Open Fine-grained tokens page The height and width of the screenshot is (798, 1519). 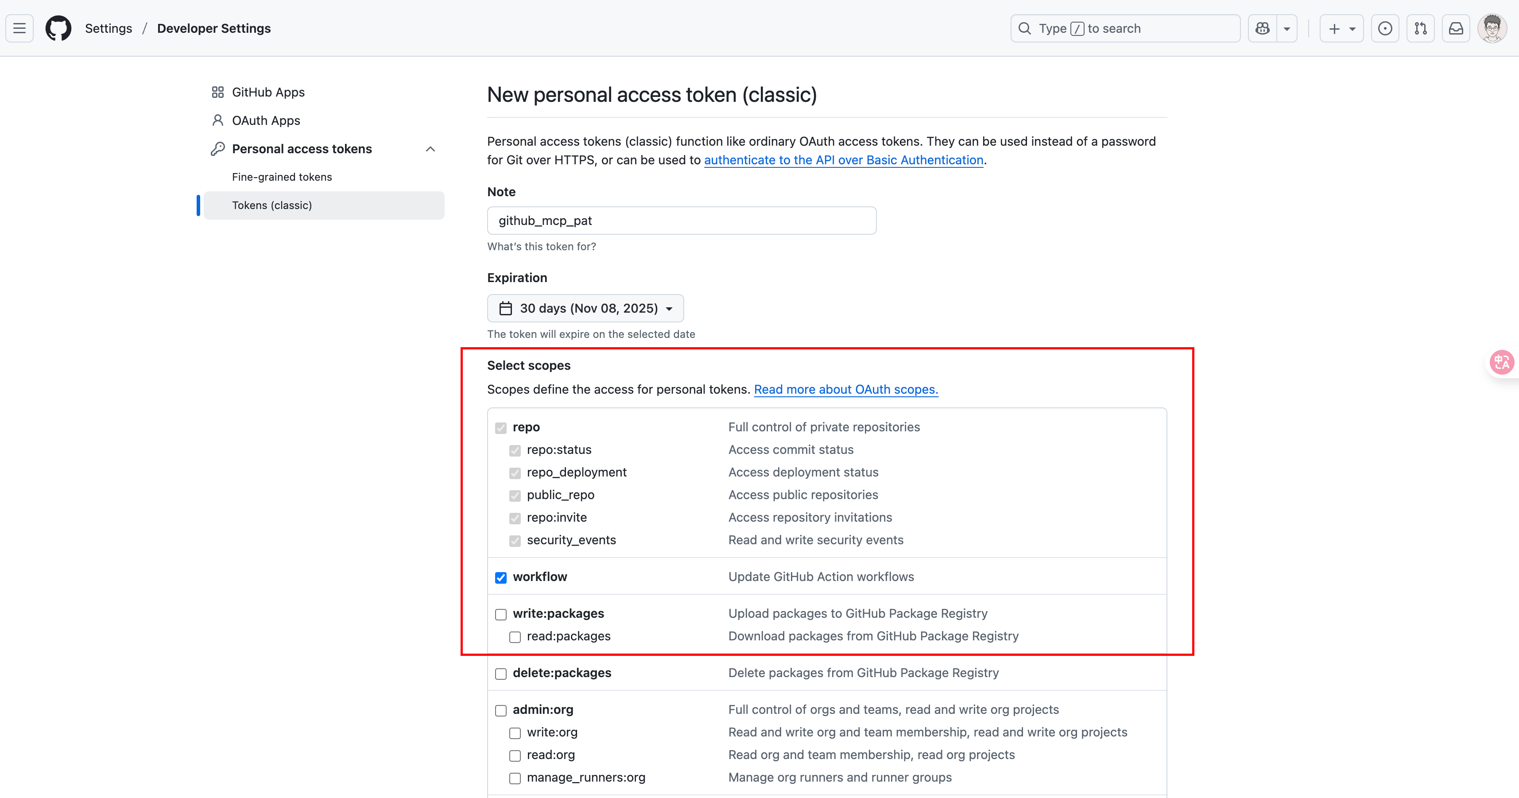[282, 177]
